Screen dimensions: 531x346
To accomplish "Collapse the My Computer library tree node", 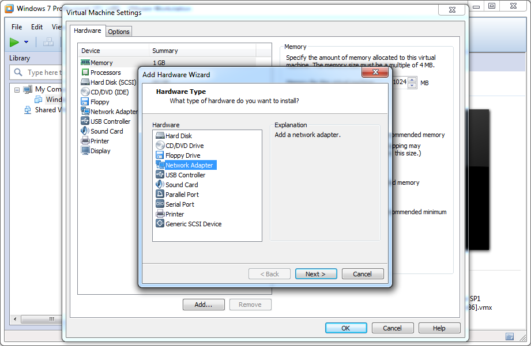I will click(x=17, y=89).
